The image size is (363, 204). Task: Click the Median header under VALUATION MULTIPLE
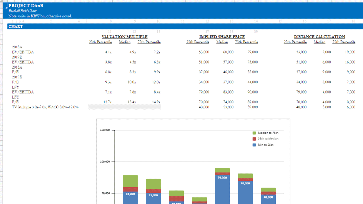pos(125,42)
